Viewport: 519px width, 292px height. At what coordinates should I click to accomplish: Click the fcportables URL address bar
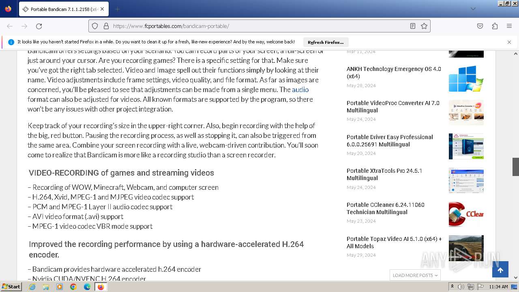coord(259,26)
